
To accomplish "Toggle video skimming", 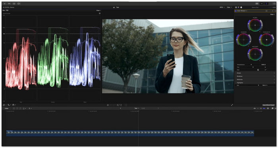I will 255,108.
